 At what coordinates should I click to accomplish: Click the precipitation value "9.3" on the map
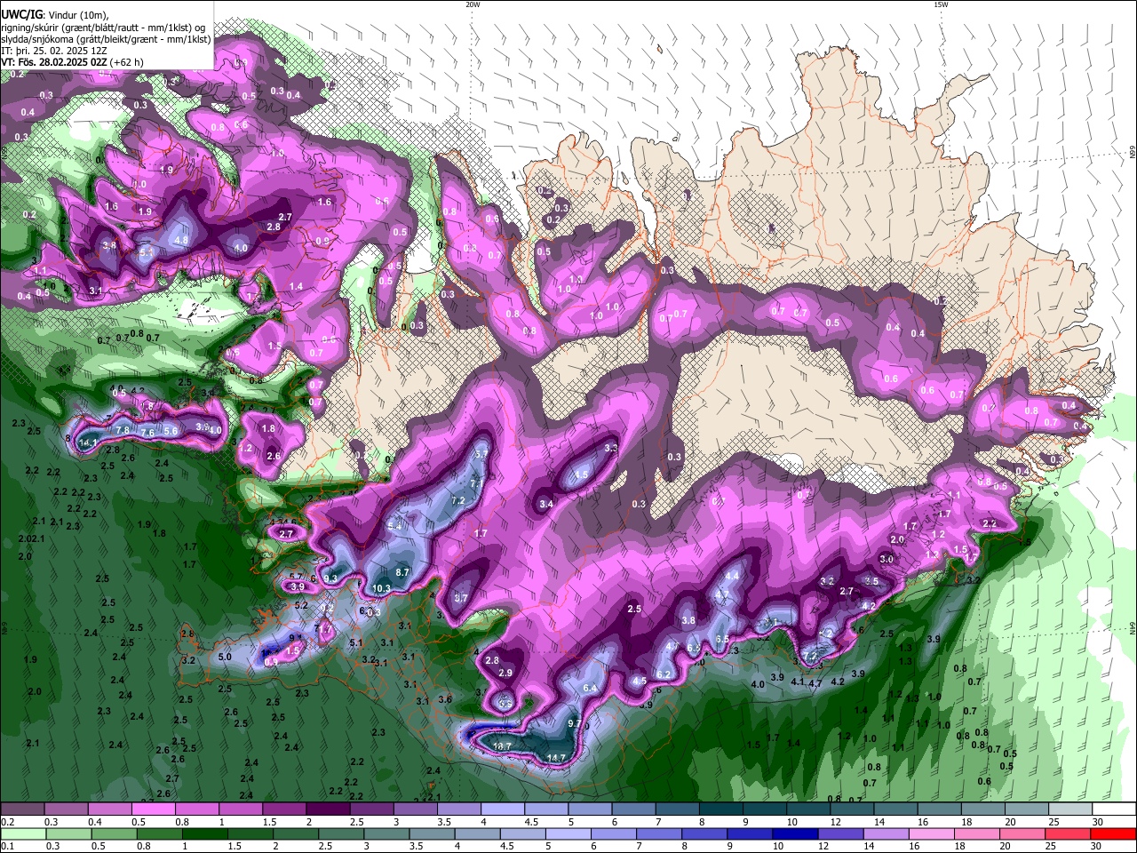pos(330,578)
